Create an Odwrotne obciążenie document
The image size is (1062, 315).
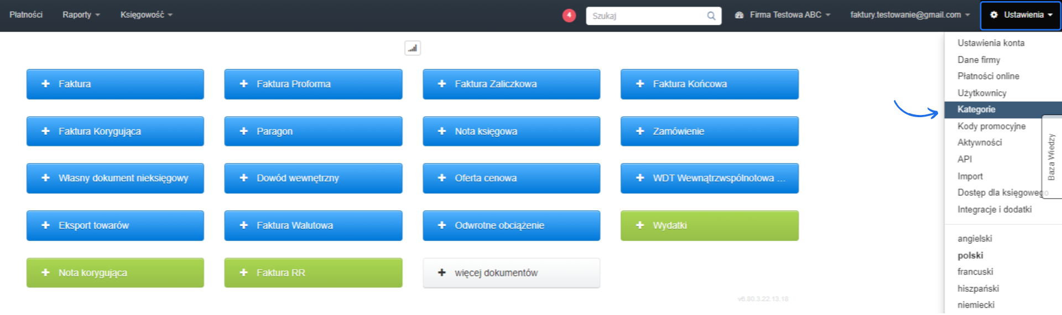click(511, 225)
